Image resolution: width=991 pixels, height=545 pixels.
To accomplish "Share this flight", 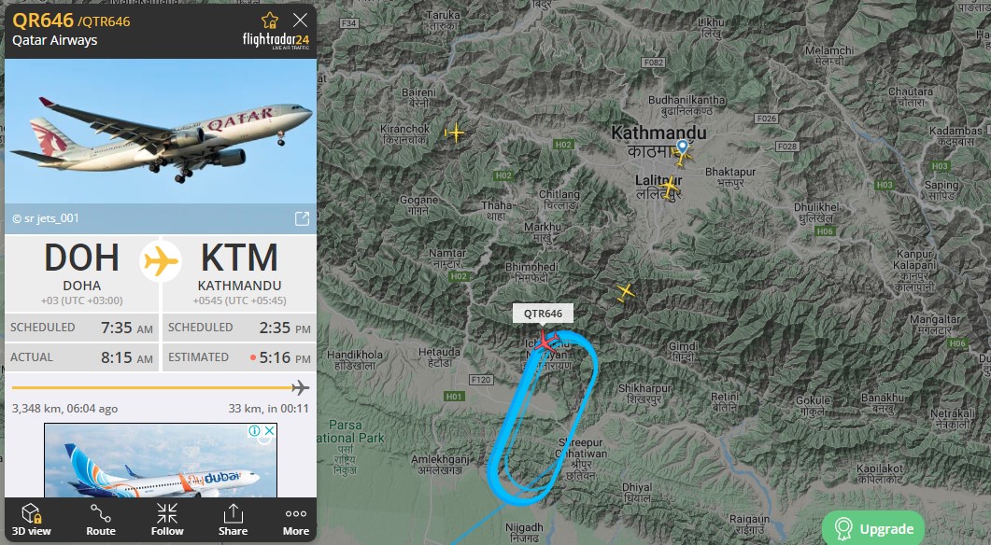I will 233,520.
